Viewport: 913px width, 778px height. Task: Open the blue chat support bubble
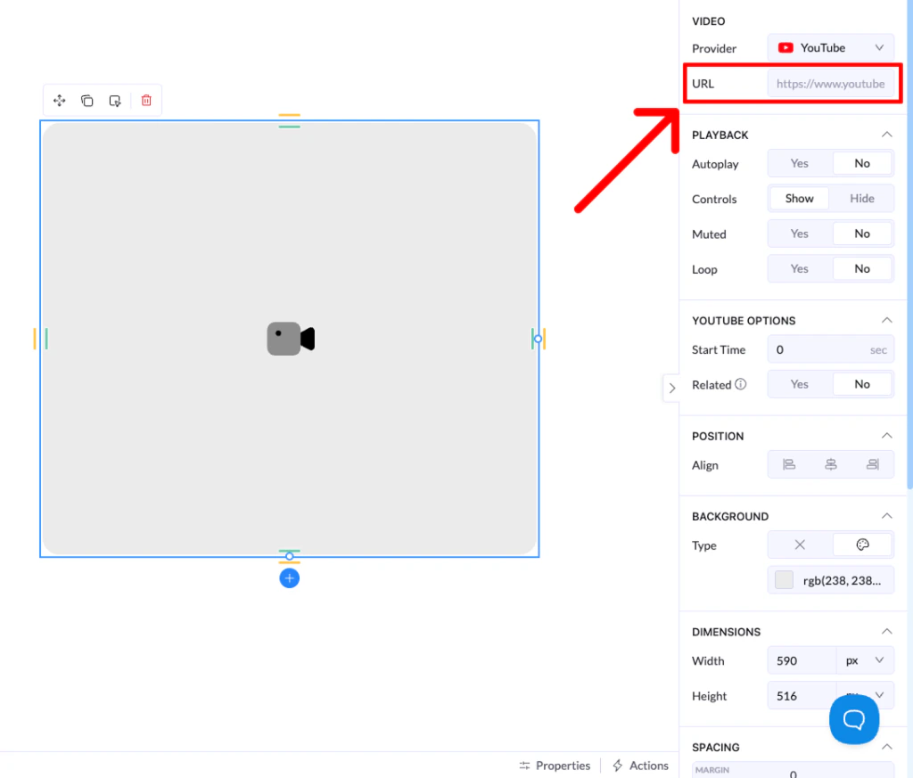pyautogui.click(x=854, y=719)
